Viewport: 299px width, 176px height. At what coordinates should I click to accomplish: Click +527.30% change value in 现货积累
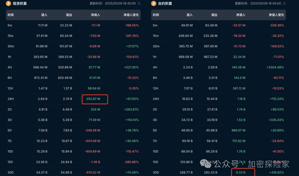(x=131, y=67)
